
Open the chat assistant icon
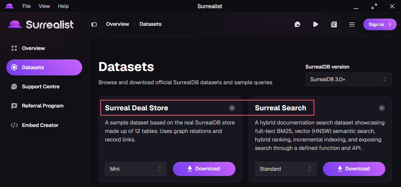(297, 24)
